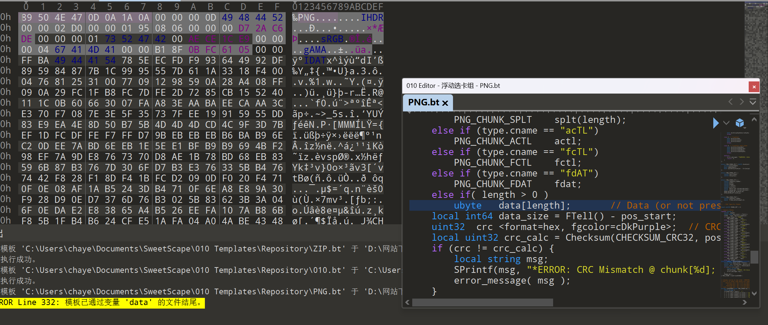The width and height of the screenshot is (768, 325).
Task: Click the blue cube repository icon
Action: click(740, 123)
